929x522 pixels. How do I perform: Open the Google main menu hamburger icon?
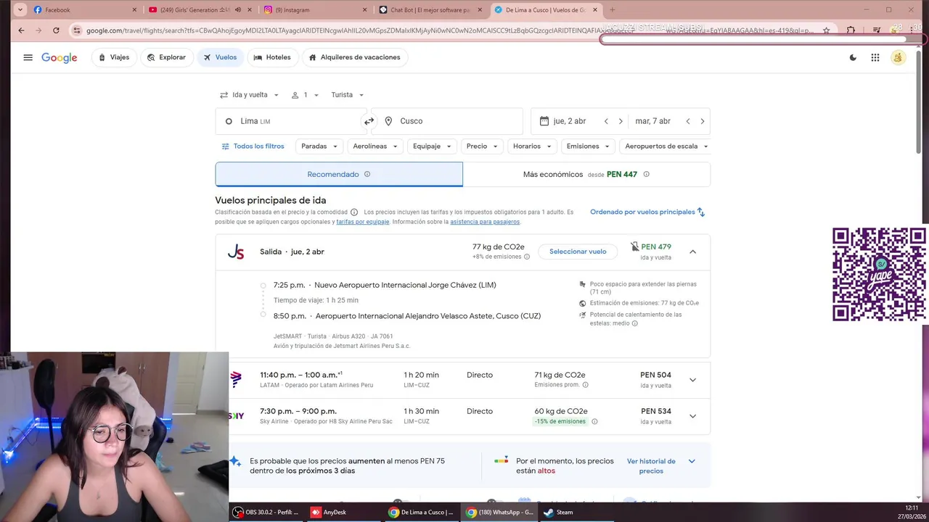click(28, 57)
